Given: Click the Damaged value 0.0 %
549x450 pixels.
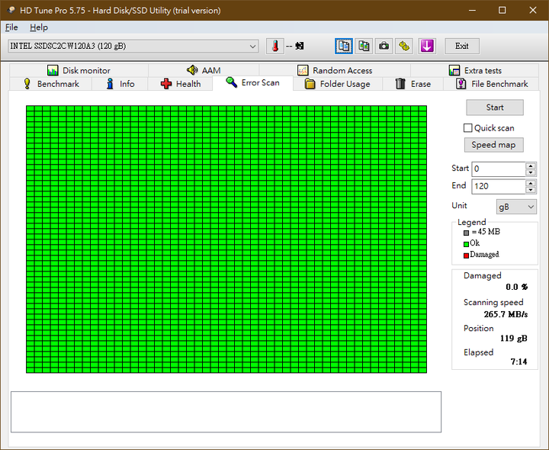Looking at the screenshot, I should click(516, 287).
